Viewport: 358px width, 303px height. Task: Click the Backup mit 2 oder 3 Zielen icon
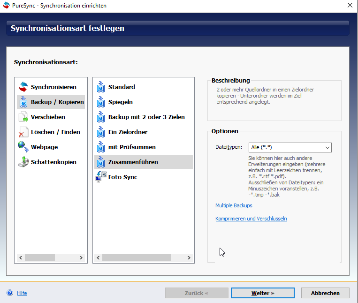tap(101, 117)
